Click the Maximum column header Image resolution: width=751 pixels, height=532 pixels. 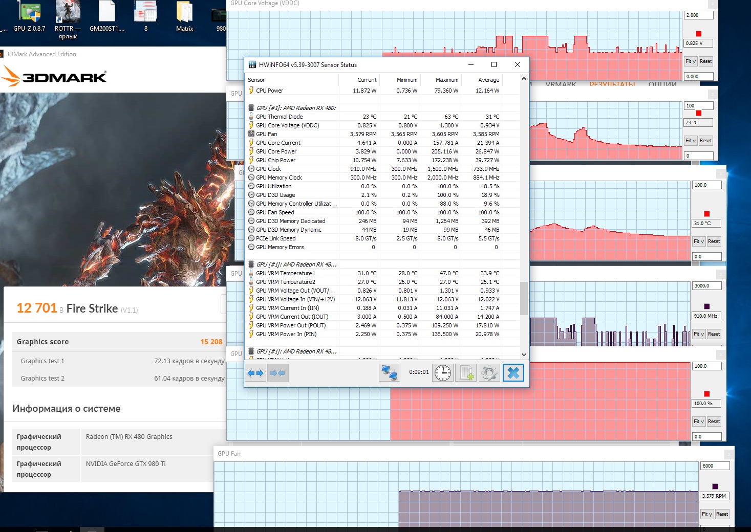pyautogui.click(x=441, y=80)
